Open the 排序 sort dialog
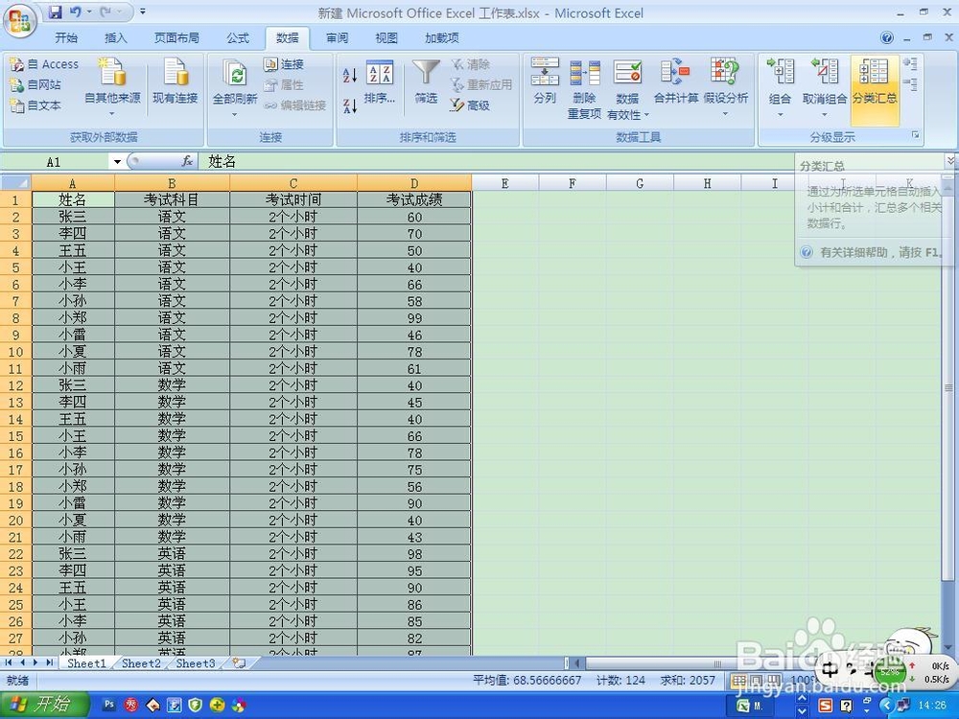Screen dimensions: 959x719 tap(379, 81)
